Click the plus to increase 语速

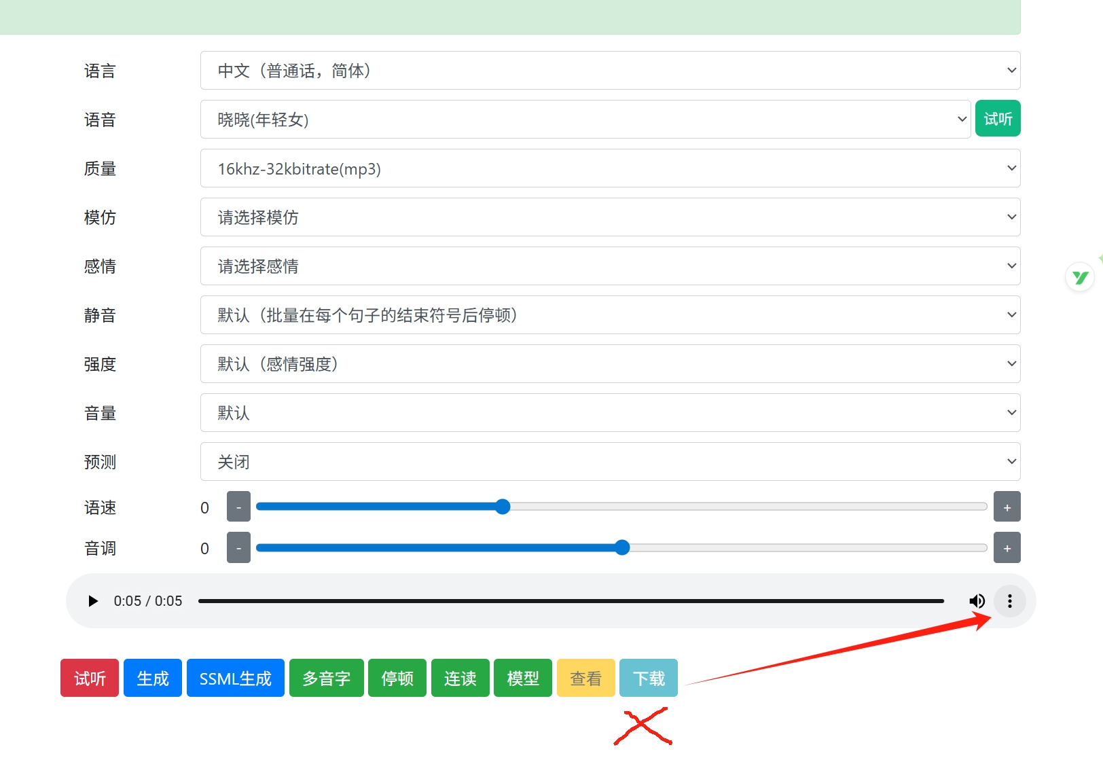pos(1008,506)
